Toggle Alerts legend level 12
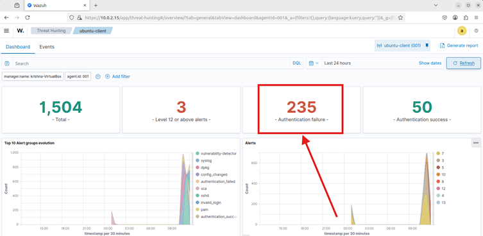The height and width of the screenshot is (236, 483). 441,189
